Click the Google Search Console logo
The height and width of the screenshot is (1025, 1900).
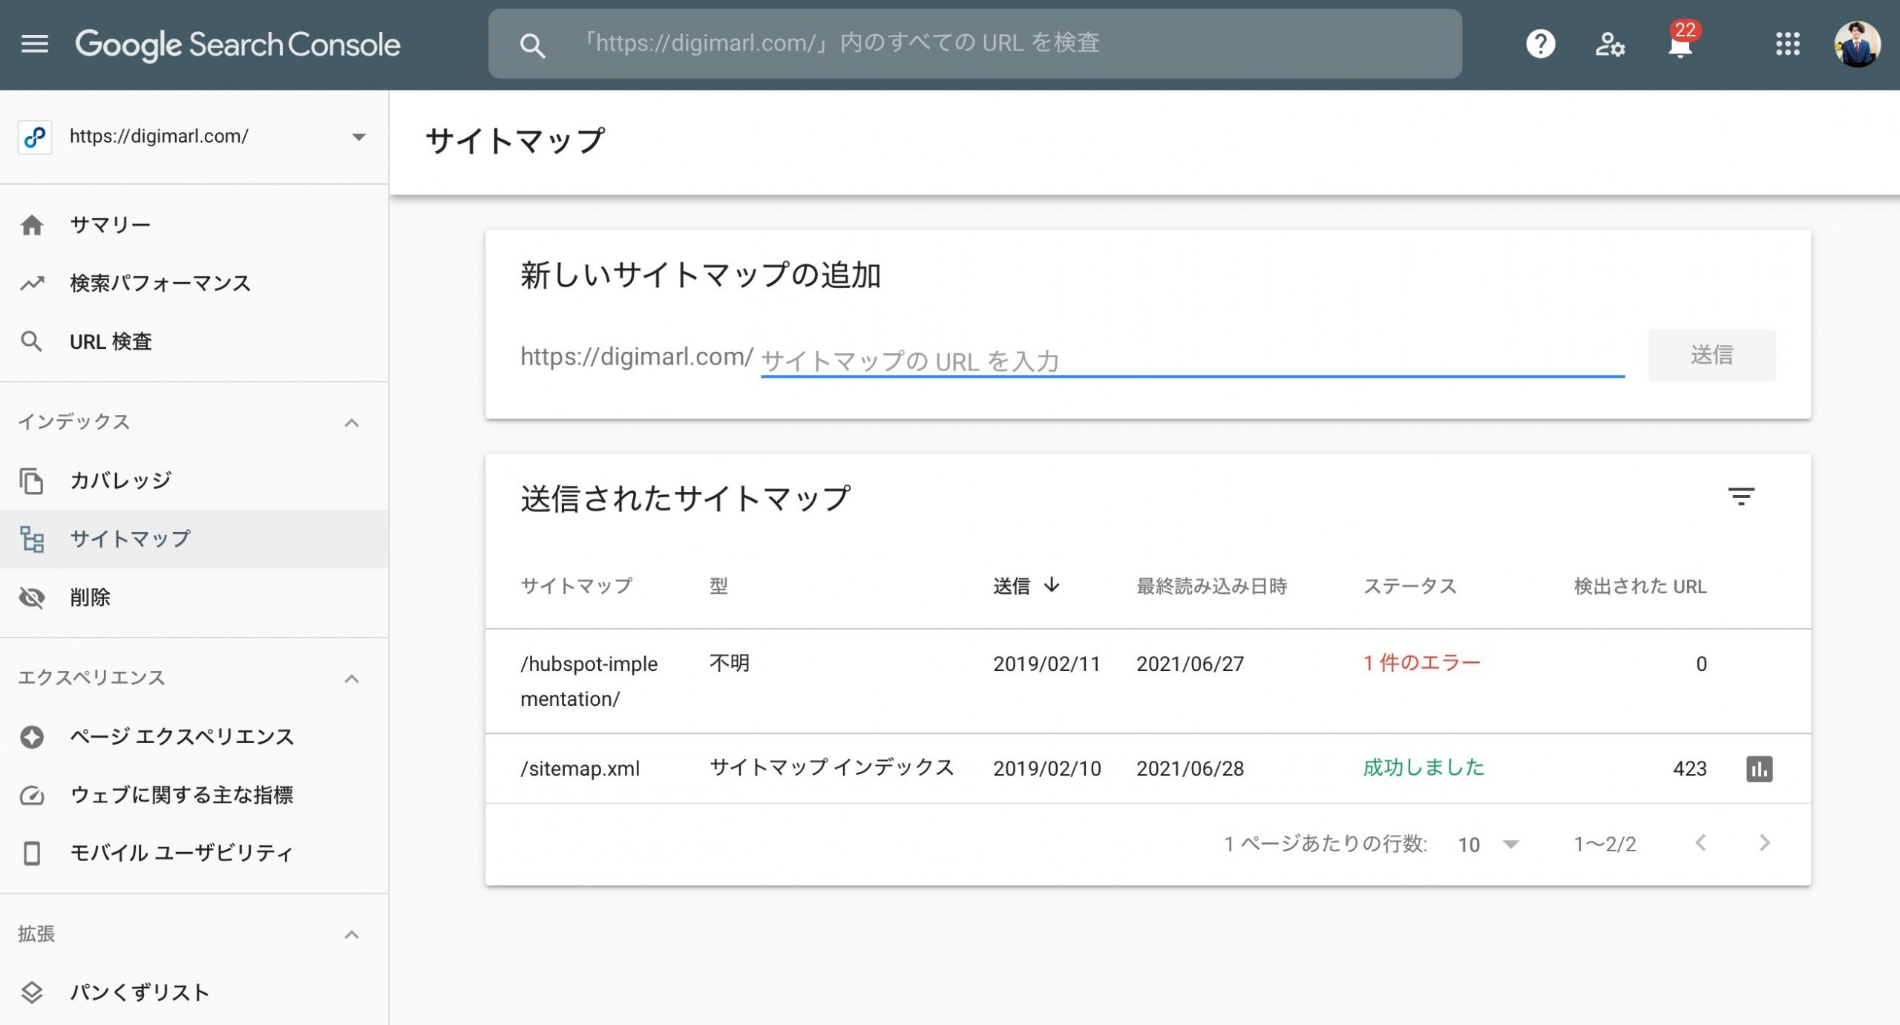click(237, 45)
